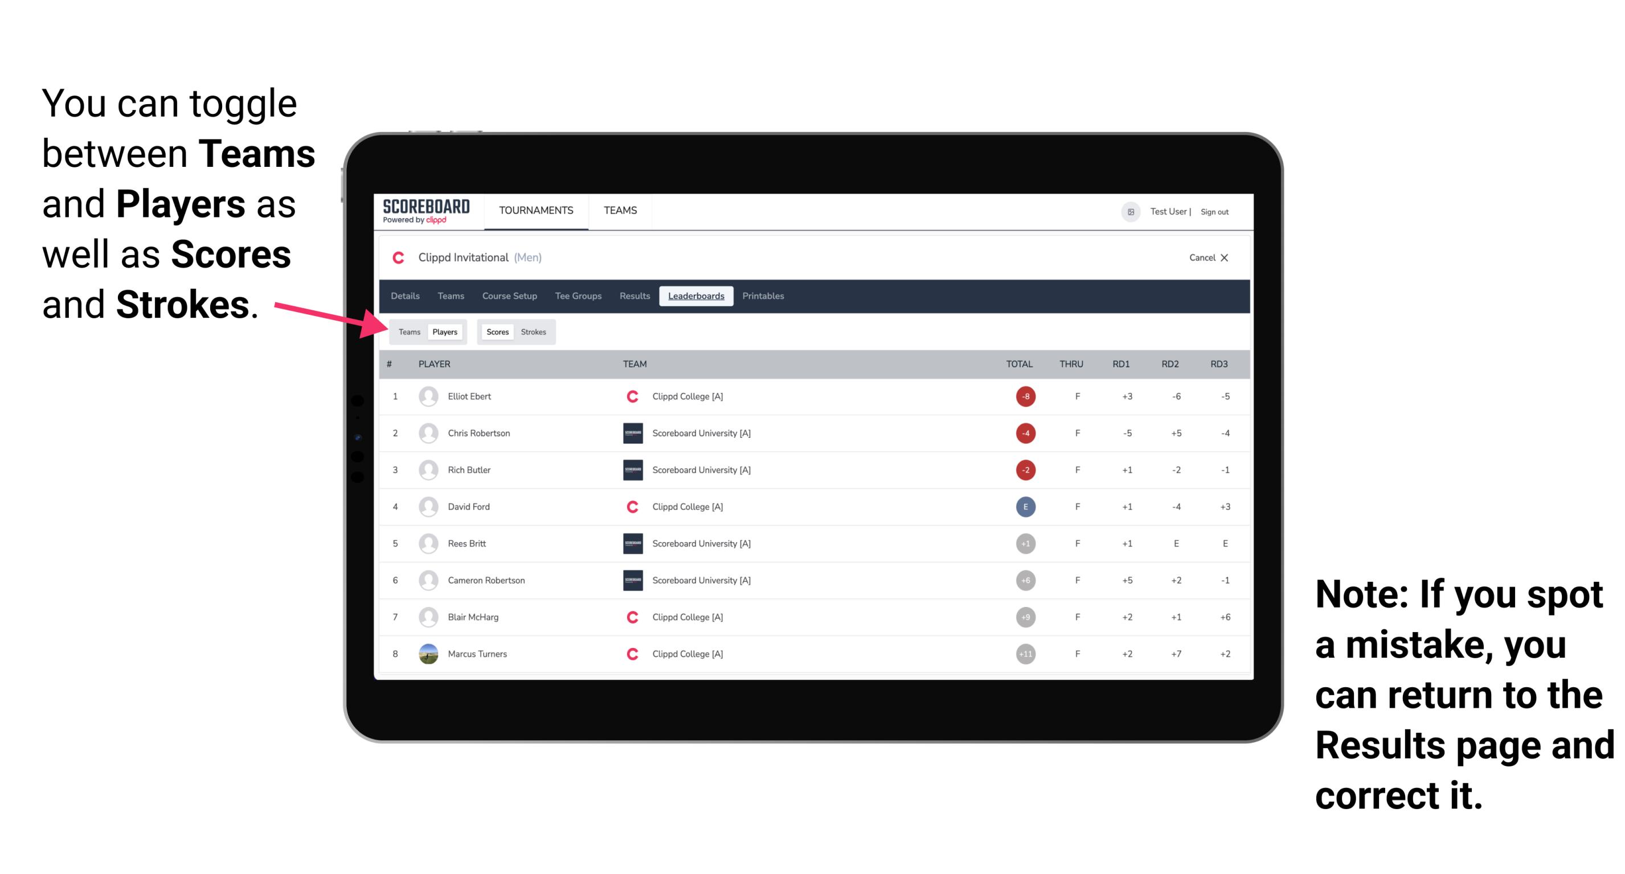This screenshot has width=1625, height=874.
Task: Toggle to Strokes display mode
Action: pyautogui.click(x=534, y=331)
